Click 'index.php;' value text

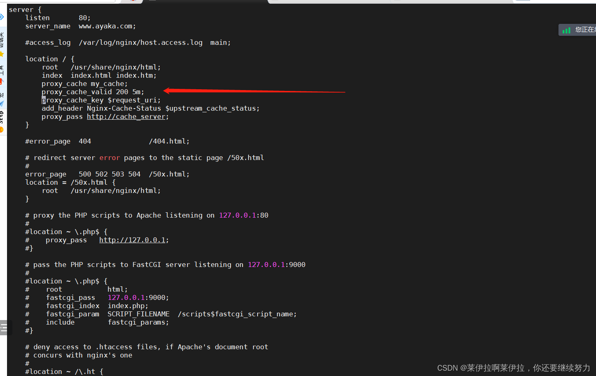coord(128,306)
